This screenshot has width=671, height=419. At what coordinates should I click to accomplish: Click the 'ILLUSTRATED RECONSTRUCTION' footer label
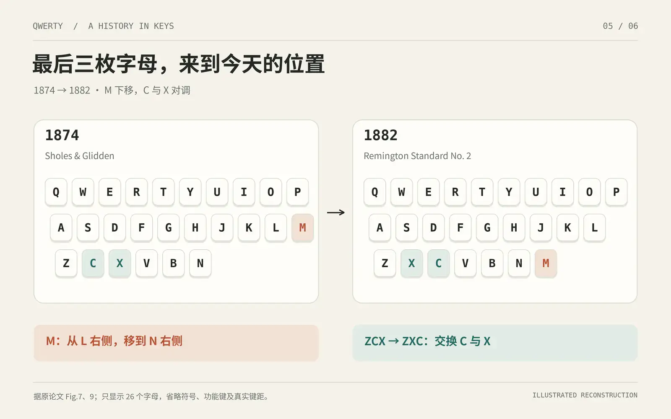pyautogui.click(x=585, y=395)
